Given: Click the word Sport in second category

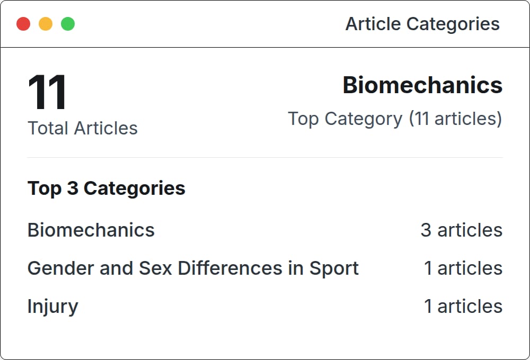Looking at the screenshot, I should pos(334,268).
